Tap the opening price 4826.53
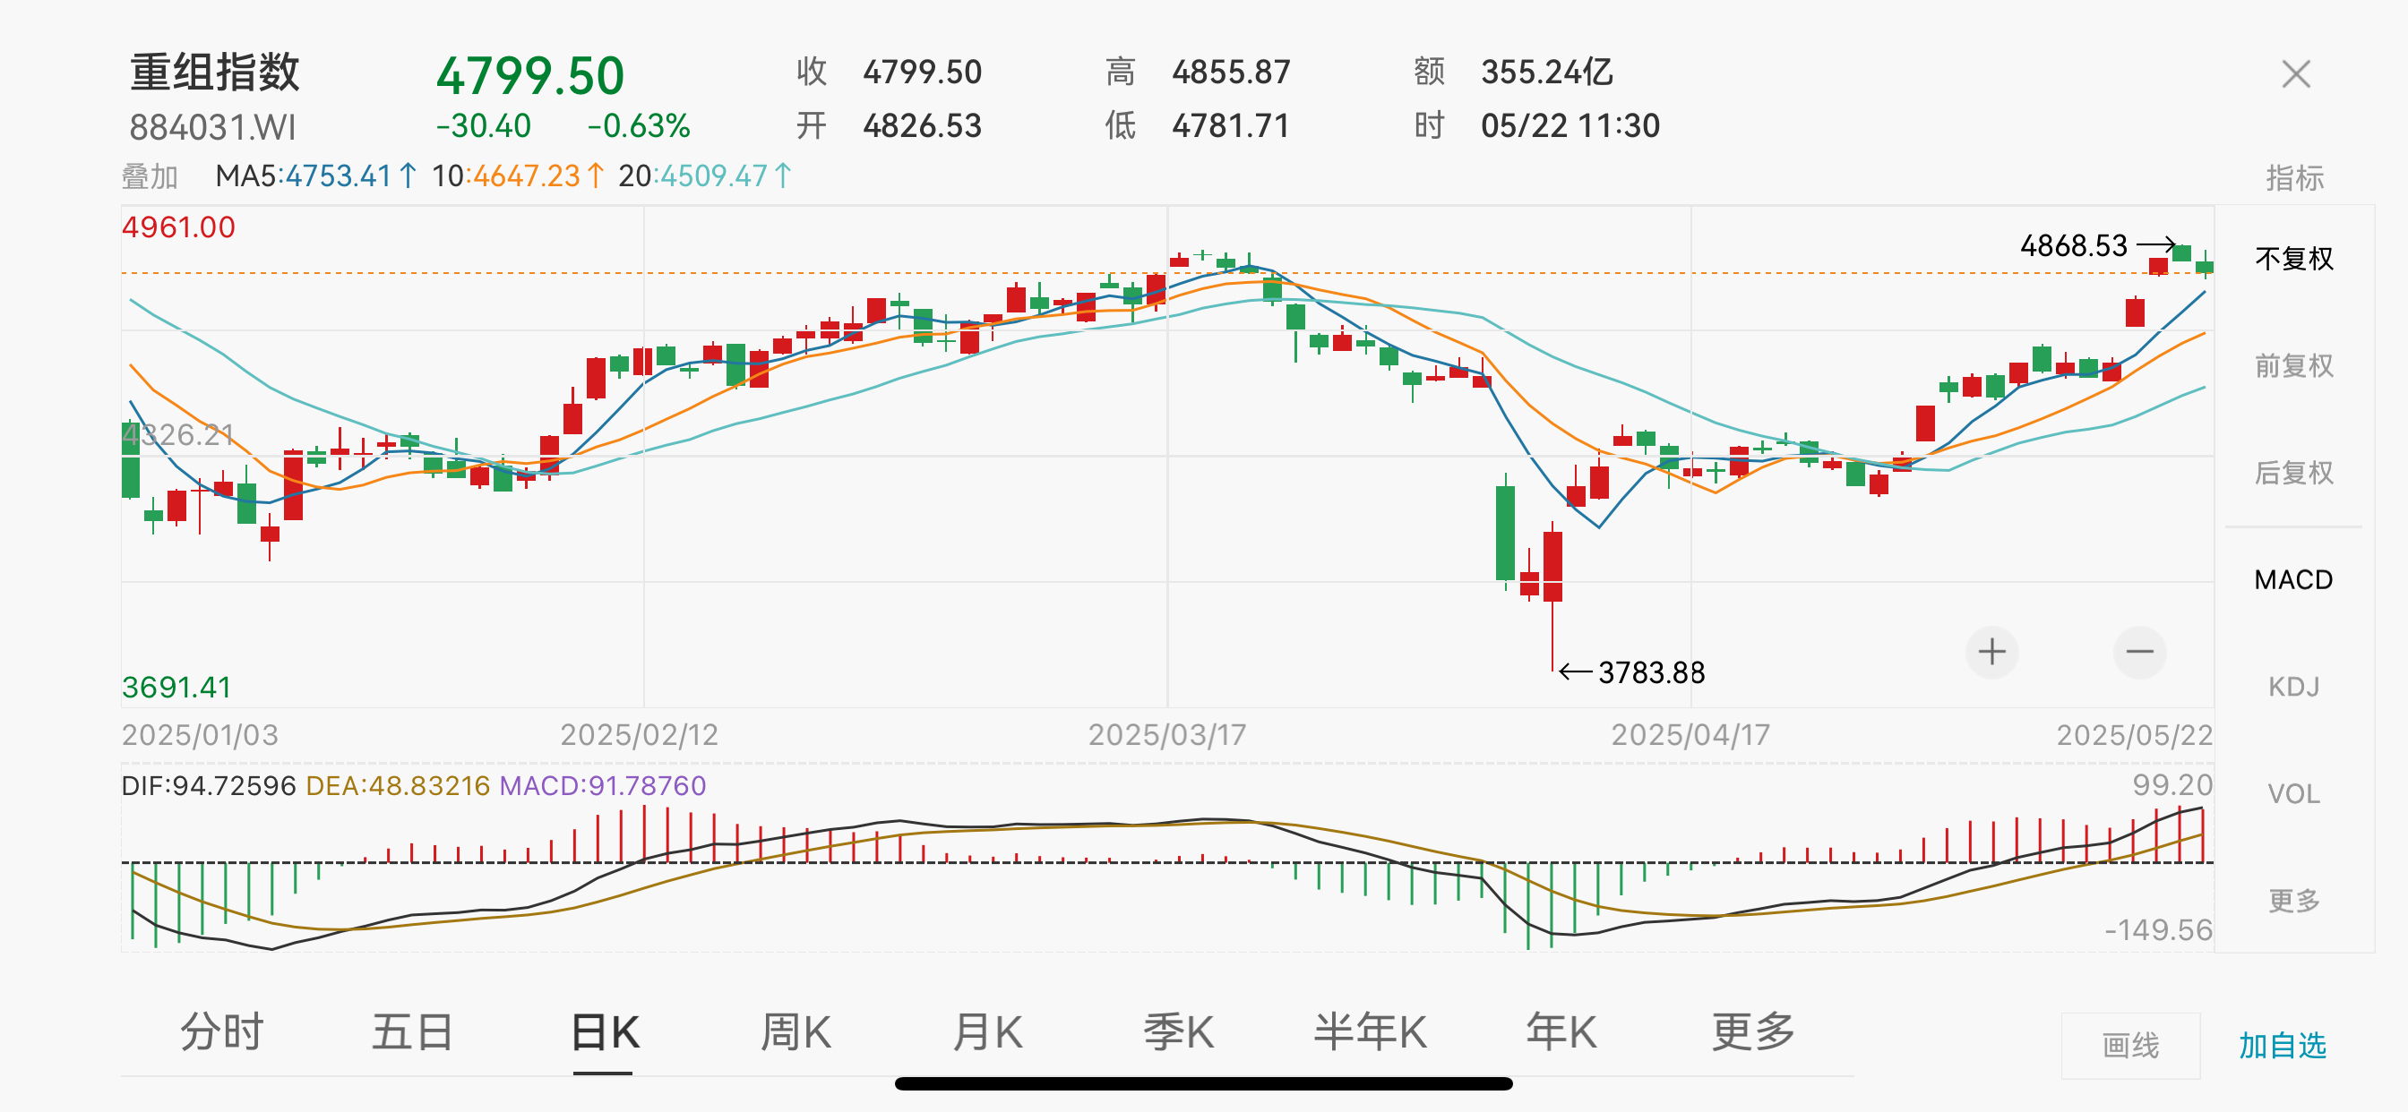Viewport: 2408px width, 1112px height. tap(923, 126)
